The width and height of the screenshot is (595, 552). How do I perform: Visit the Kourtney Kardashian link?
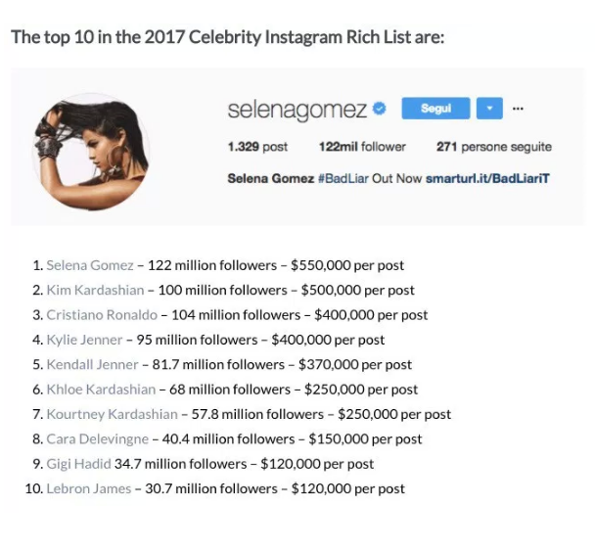(x=112, y=414)
